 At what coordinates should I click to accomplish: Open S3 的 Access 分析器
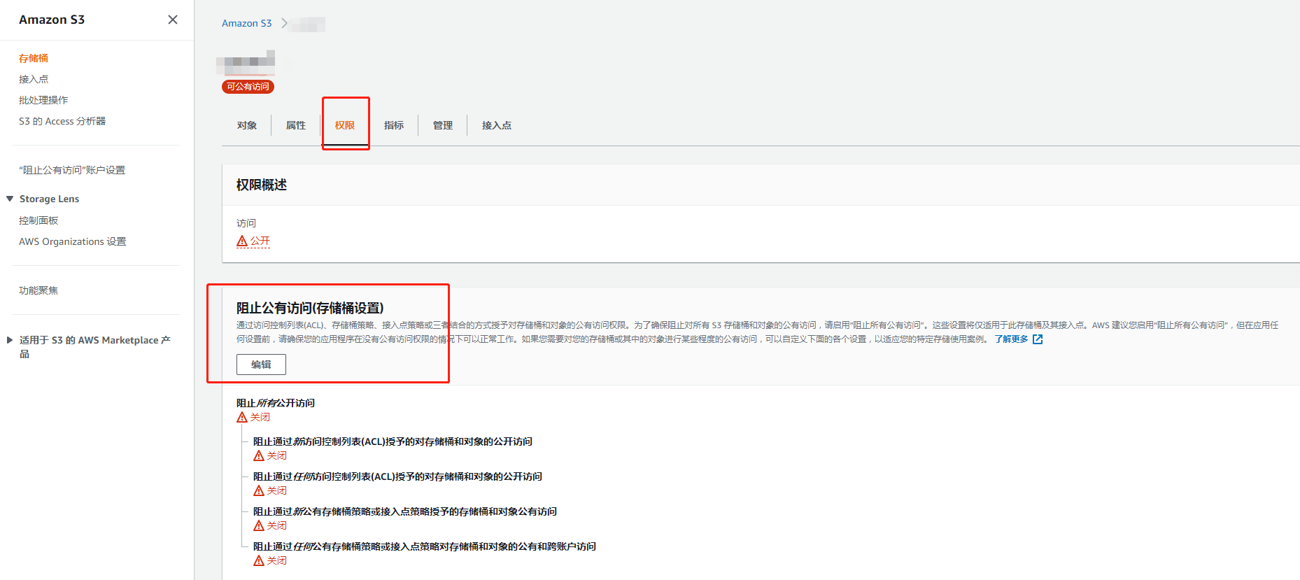(62, 121)
